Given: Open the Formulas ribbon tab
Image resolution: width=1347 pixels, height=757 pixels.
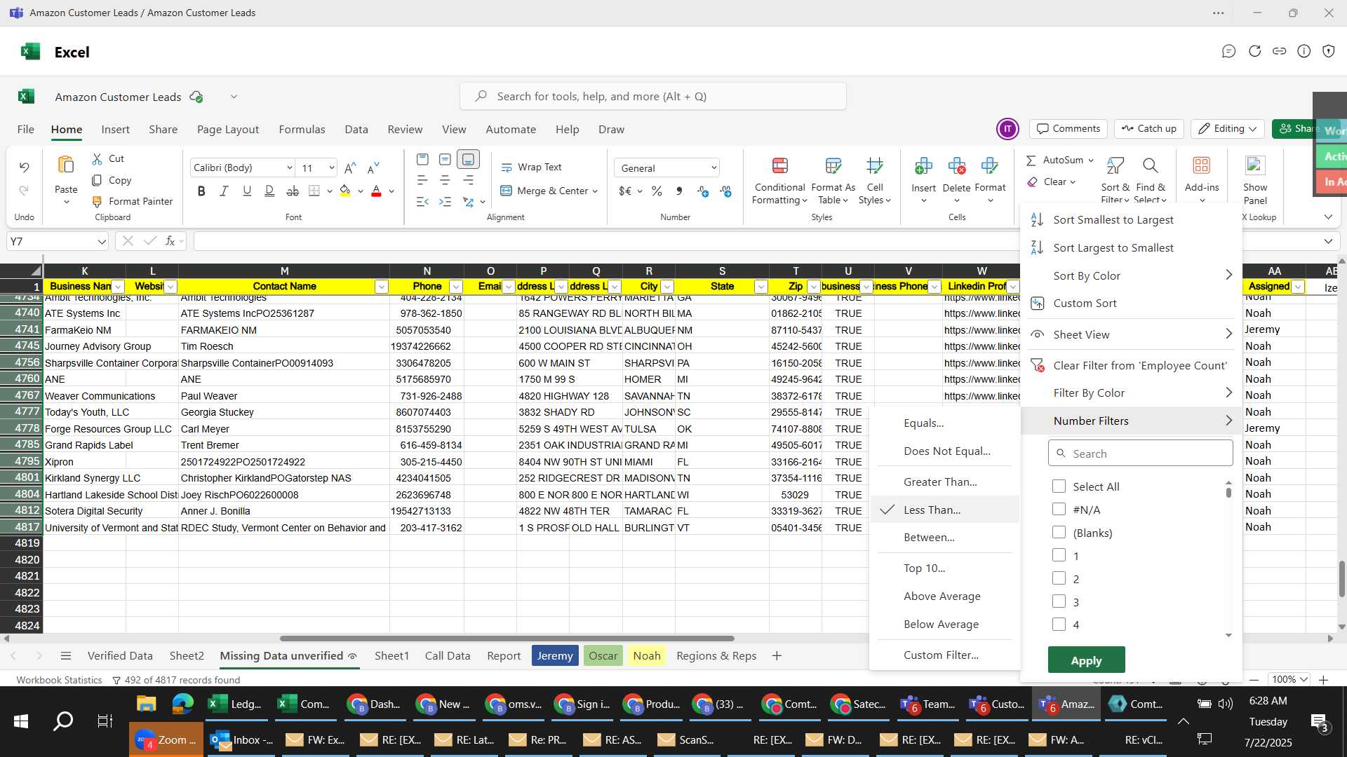Looking at the screenshot, I should pos(302,130).
